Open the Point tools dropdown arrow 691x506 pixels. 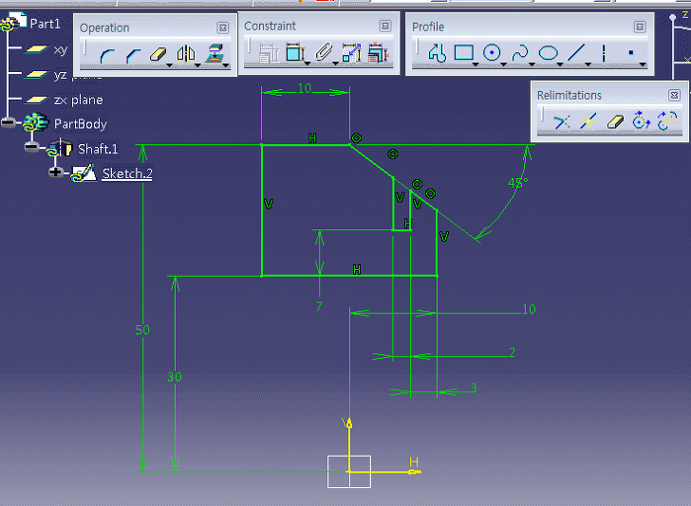643,64
